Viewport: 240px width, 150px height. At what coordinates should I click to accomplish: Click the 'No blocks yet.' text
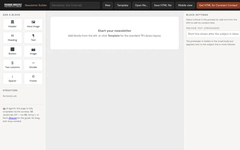pyautogui.click(x=10, y=96)
